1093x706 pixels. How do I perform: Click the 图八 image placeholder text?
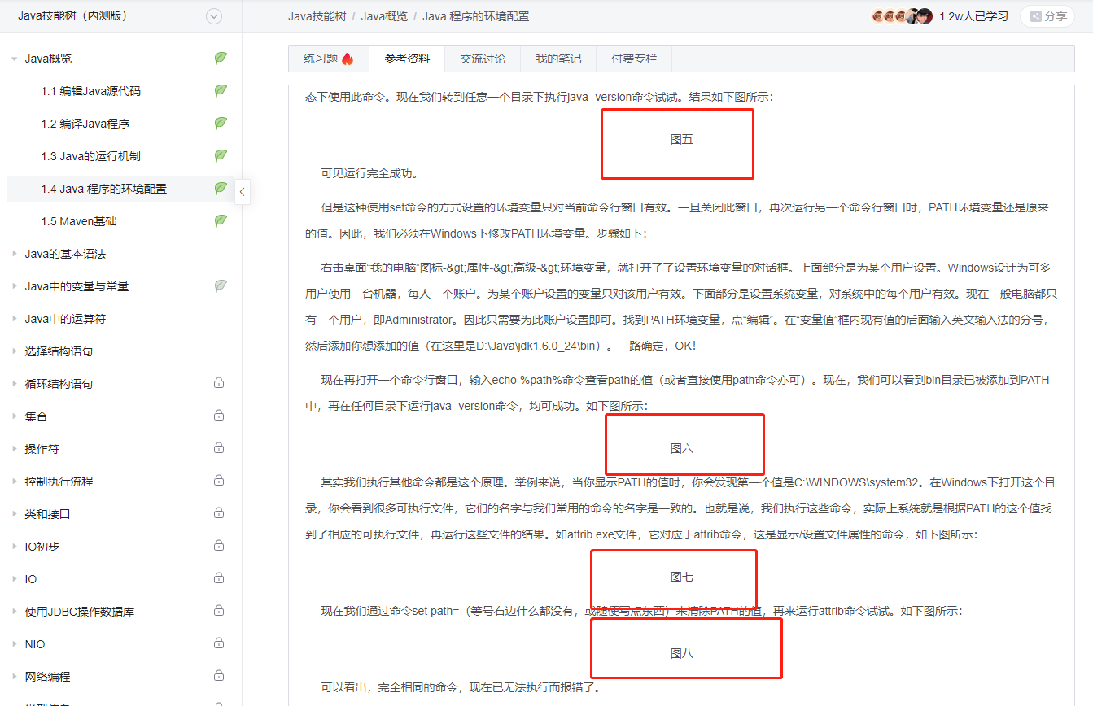pos(682,653)
